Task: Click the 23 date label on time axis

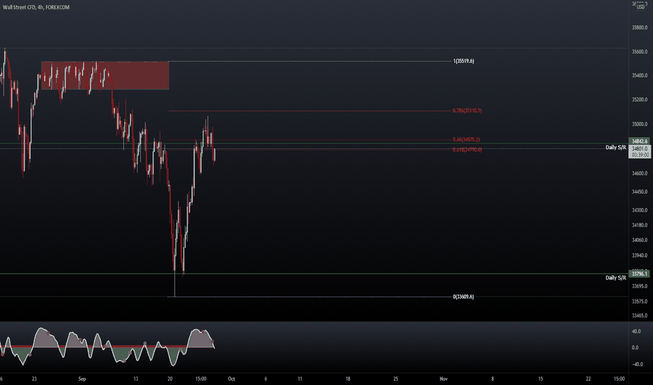Action: [34, 379]
